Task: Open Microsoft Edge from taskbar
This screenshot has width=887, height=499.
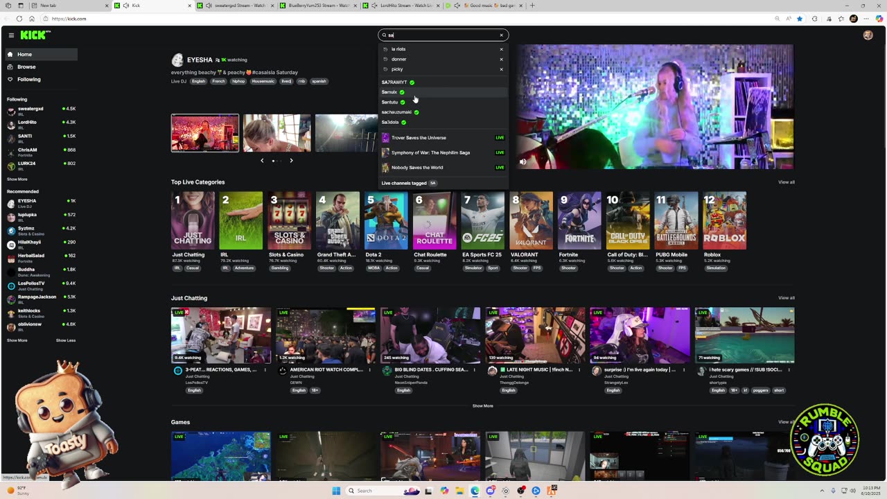Action: pyautogui.click(x=475, y=491)
